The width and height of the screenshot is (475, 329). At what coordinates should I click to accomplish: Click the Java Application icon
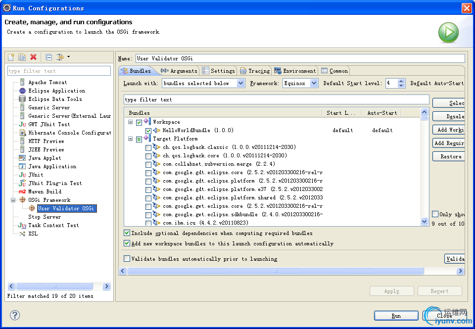[x=22, y=166]
